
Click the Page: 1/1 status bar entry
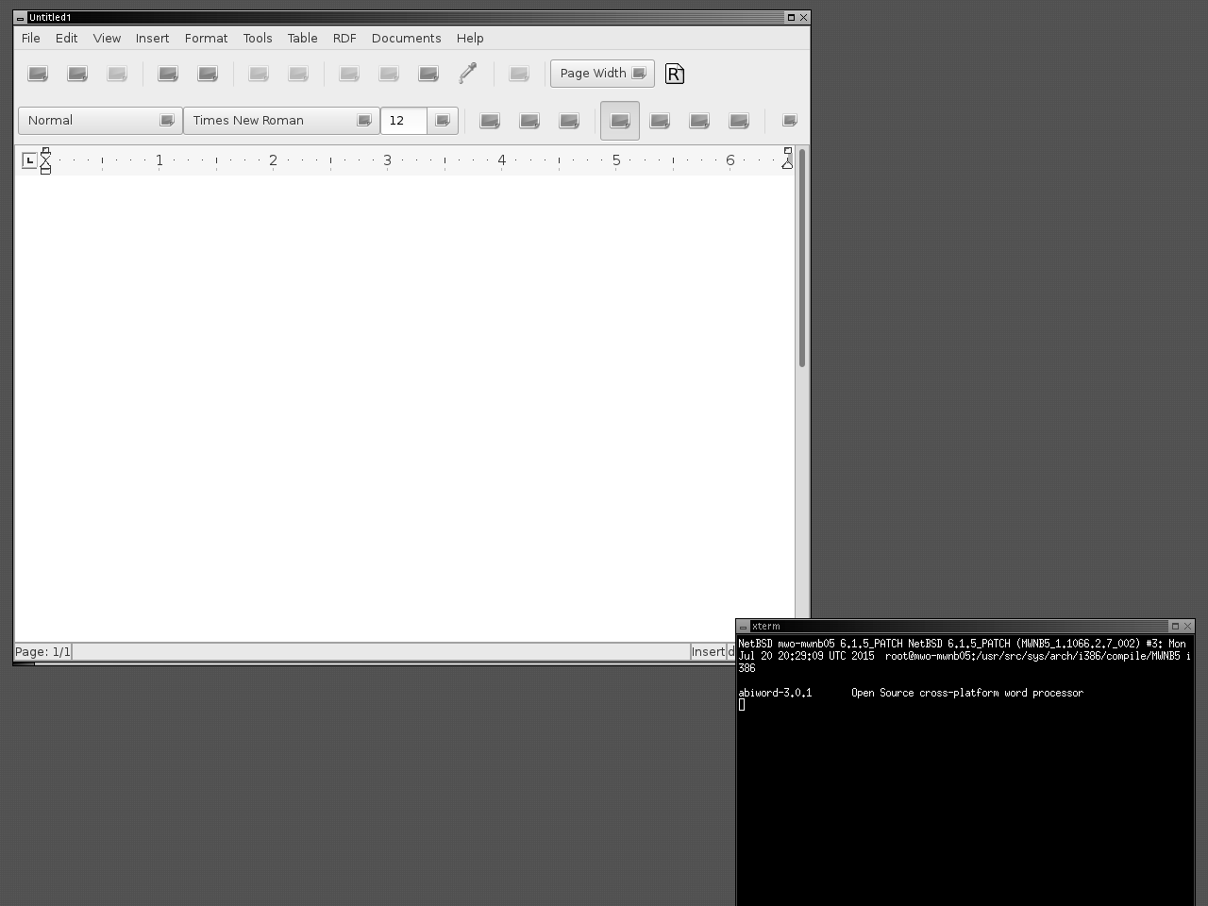point(42,651)
